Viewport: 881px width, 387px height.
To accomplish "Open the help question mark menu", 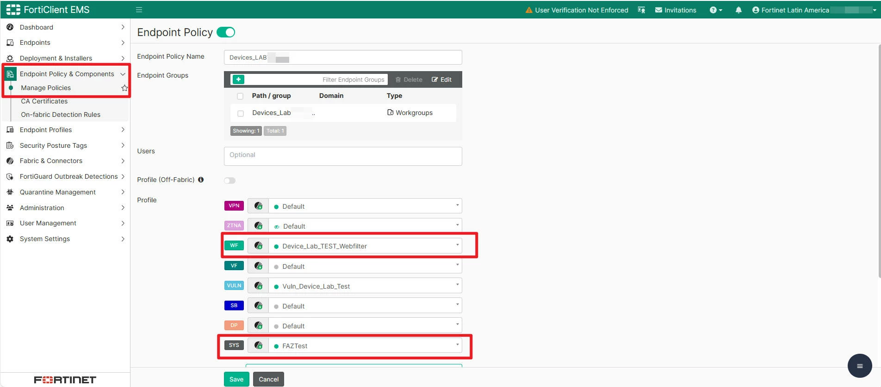I will click(x=715, y=10).
